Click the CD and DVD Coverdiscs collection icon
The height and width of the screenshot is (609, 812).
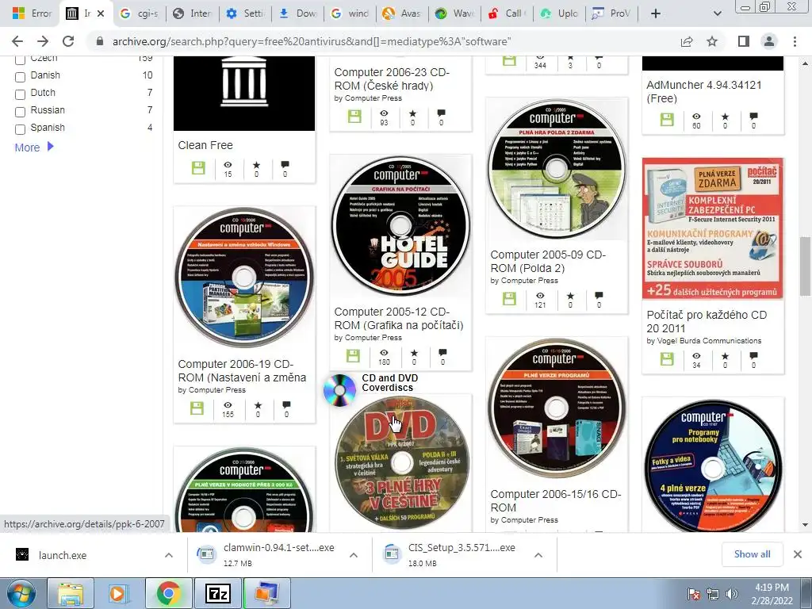339,390
